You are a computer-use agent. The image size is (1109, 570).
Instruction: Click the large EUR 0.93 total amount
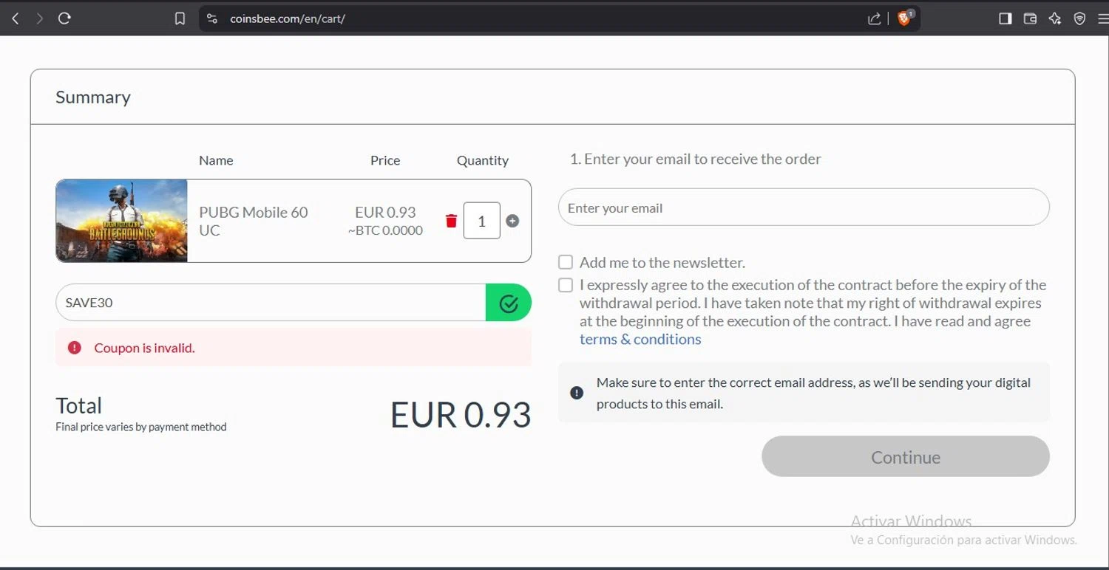tap(461, 415)
